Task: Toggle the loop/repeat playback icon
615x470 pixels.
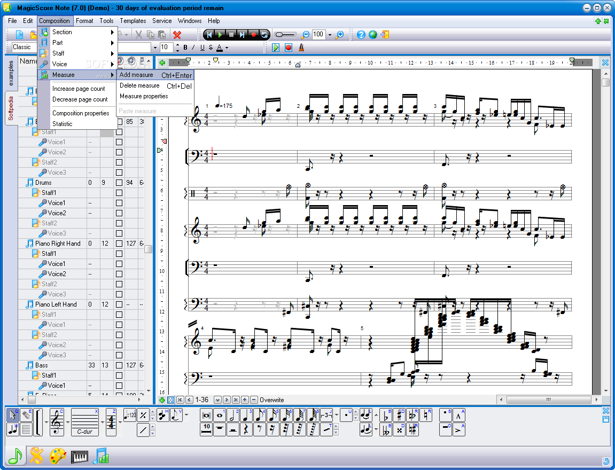Action: tap(264, 35)
